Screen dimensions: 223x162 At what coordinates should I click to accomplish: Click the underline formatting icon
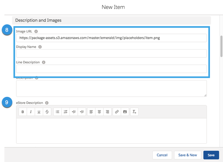(39, 112)
